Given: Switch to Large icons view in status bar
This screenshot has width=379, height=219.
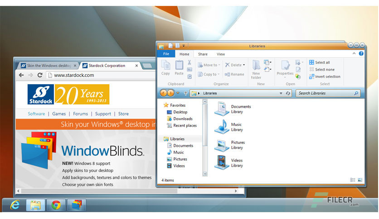Looking at the screenshot, I should tap(360, 180).
